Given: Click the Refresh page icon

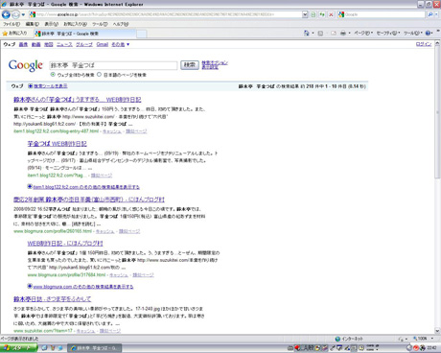Looking at the screenshot, I should tap(322, 14).
